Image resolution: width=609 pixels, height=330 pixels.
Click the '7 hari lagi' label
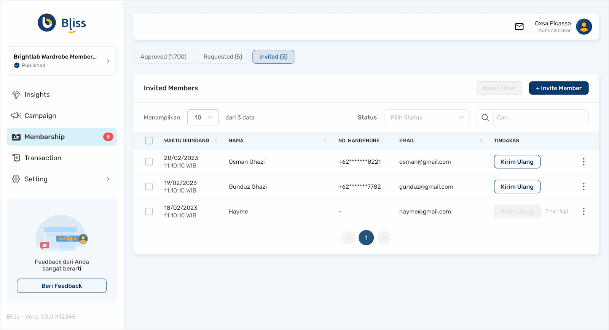click(556, 211)
